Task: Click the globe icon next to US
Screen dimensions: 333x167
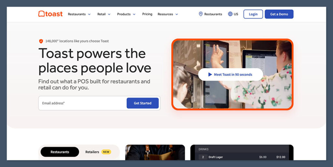Action: [x=230, y=14]
